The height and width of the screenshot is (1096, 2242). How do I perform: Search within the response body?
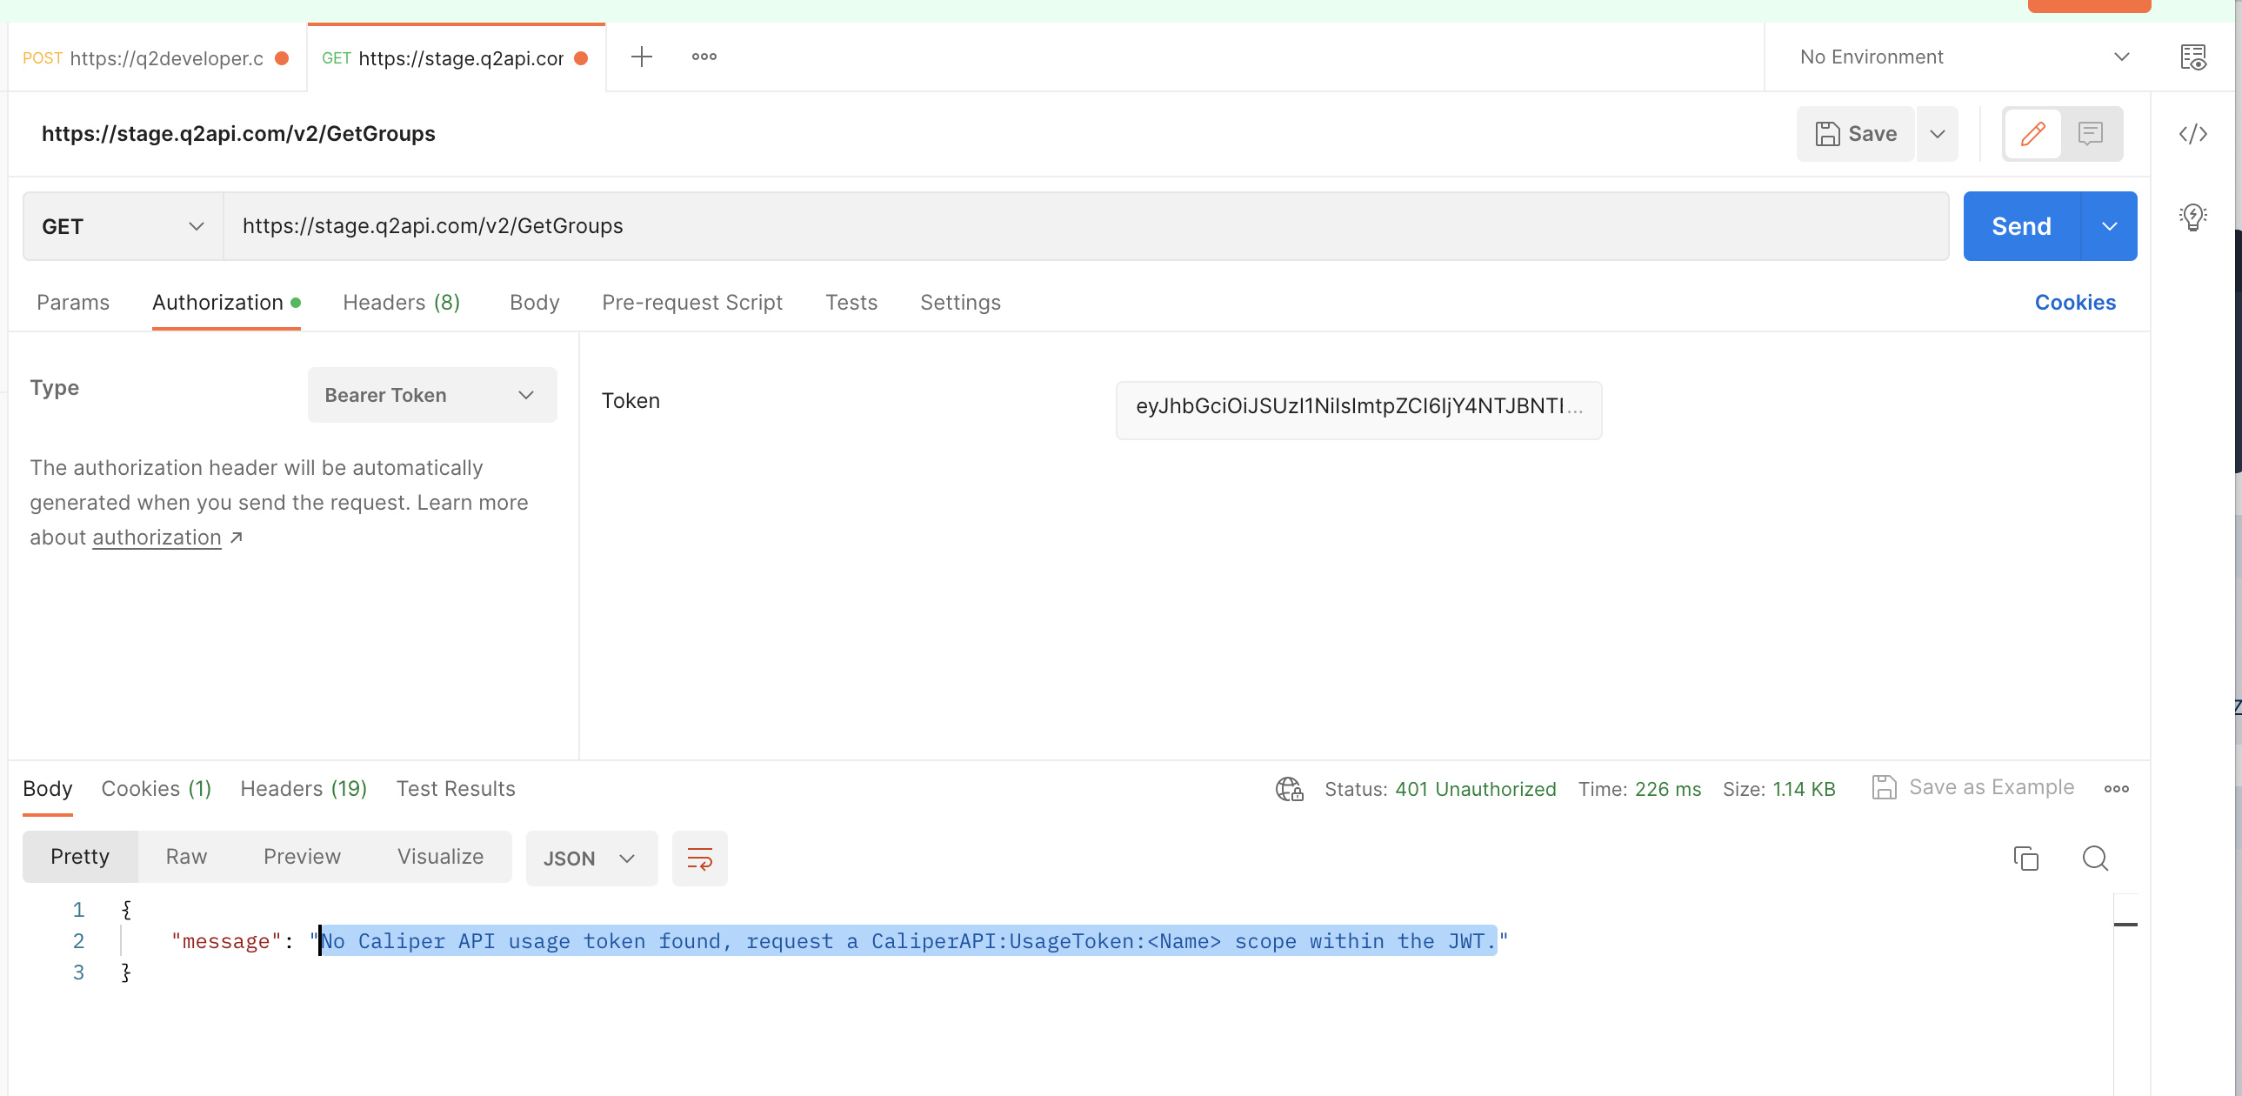(2095, 859)
